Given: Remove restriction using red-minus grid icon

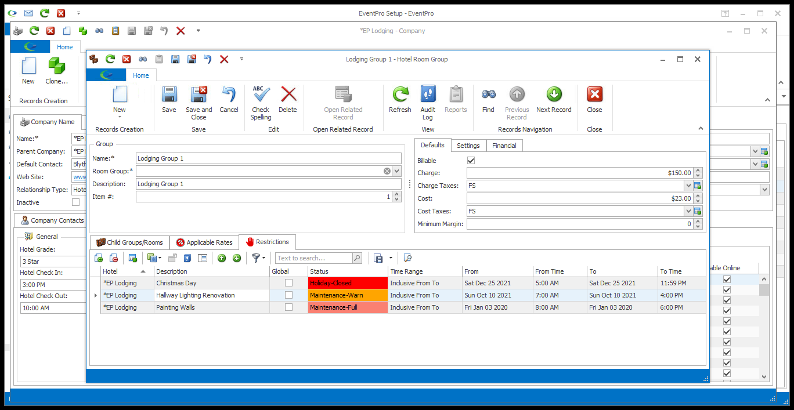Looking at the screenshot, I should coord(114,258).
